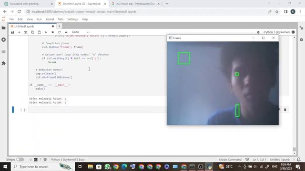Image resolution: width=305 pixels, height=171 pixels.
Task: Restart kernel and run all cells icon
Action: tap(66, 32)
